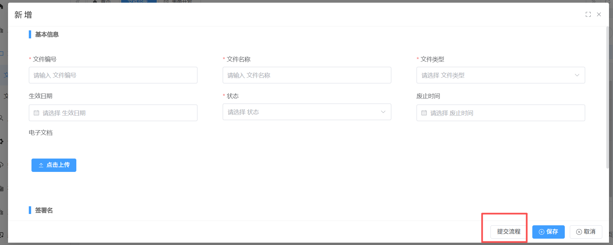Click the 签署名 section heading
Viewport: 613px width, 245px height.
click(44, 210)
